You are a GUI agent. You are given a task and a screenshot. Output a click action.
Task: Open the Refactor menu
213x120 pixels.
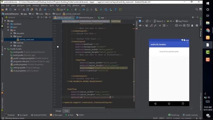coord(44,6)
